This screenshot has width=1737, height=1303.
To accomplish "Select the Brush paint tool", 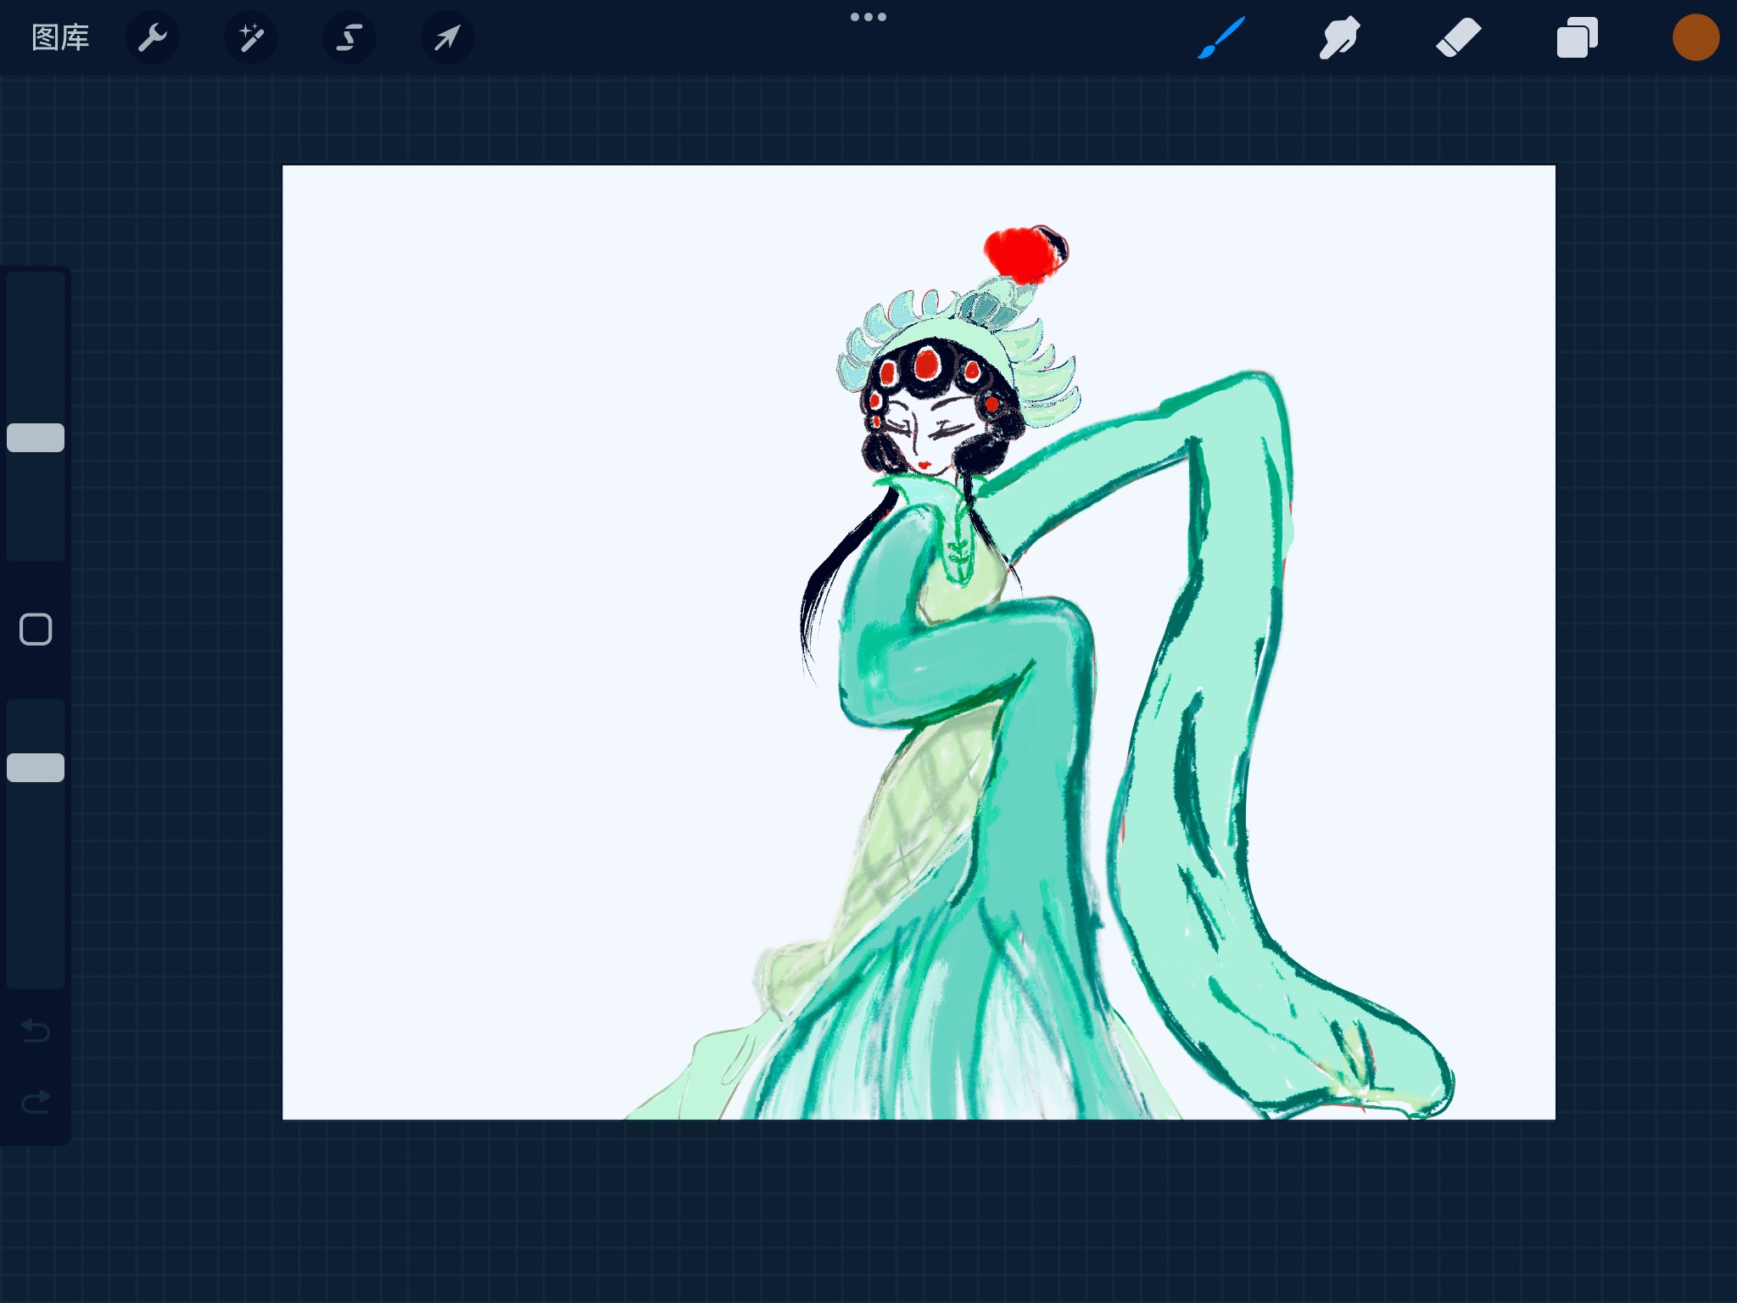I will (1221, 37).
